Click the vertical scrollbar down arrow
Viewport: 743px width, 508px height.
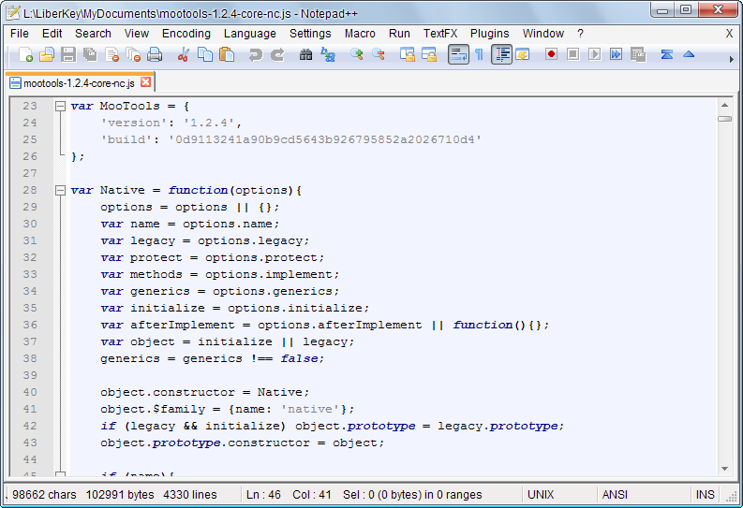[724, 469]
